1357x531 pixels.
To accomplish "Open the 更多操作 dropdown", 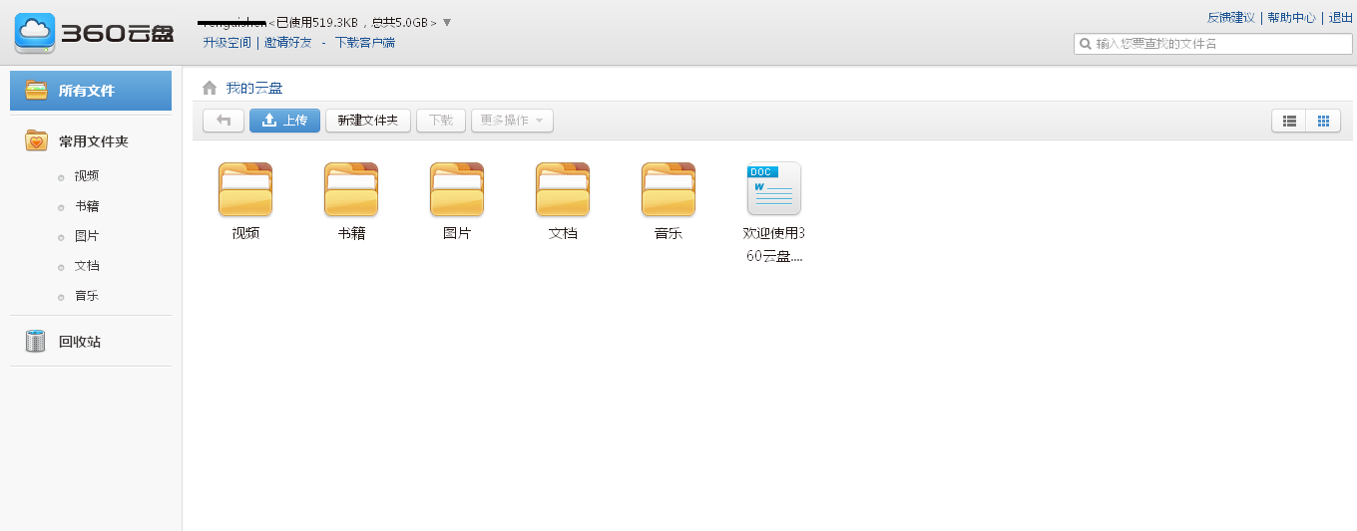I will click(512, 121).
